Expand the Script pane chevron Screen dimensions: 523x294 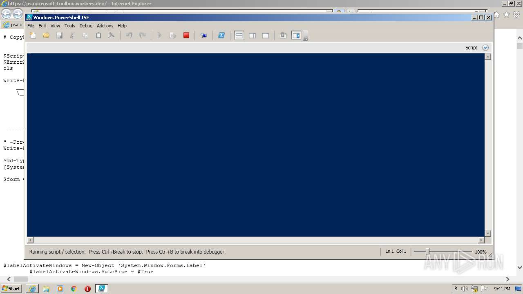click(x=485, y=48)
